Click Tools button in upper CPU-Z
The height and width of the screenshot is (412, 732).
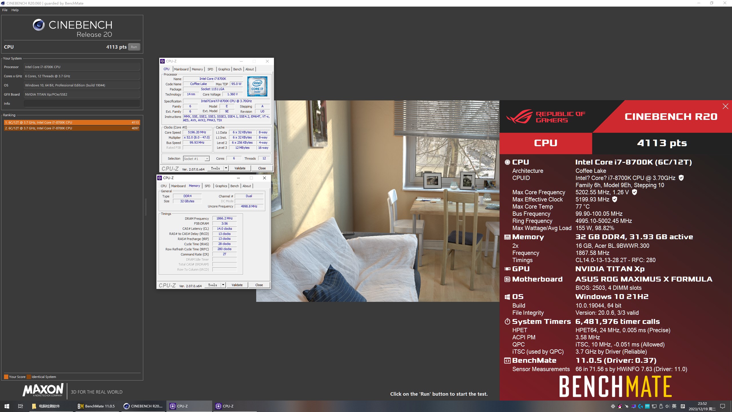coord(216,168)
